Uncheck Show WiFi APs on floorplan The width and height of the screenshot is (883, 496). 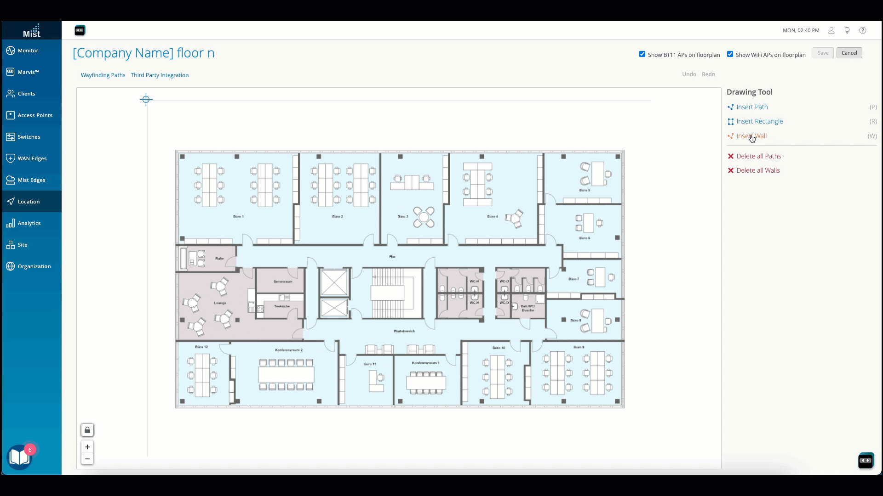point(730,54)
